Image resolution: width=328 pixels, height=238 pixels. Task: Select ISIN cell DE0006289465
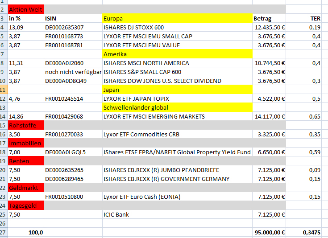(x=73, y=179)
